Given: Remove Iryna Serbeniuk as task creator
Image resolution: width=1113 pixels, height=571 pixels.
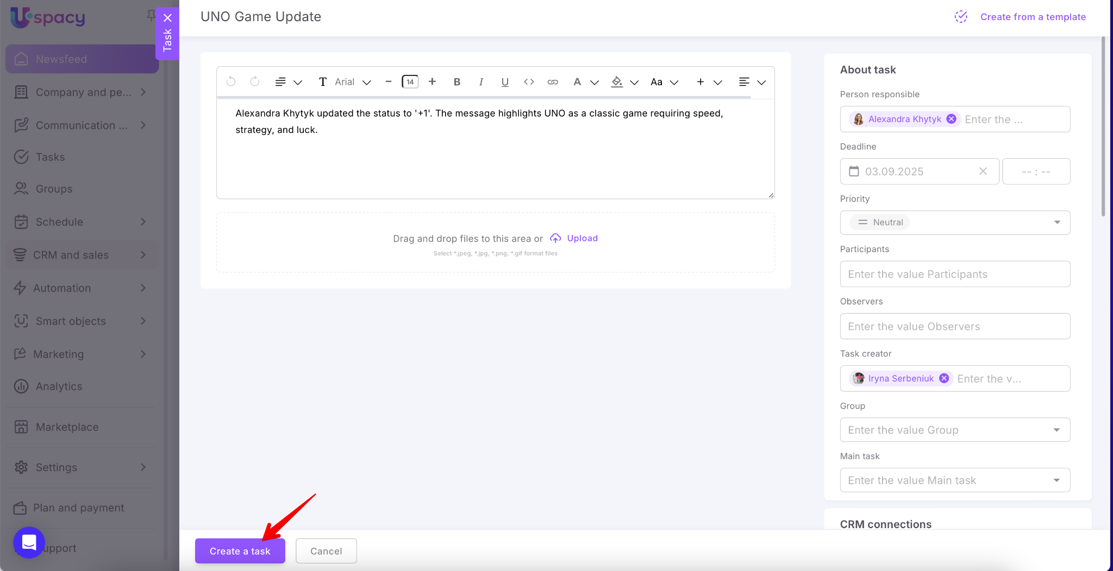Looking at the screenshot, I should 944,378.
